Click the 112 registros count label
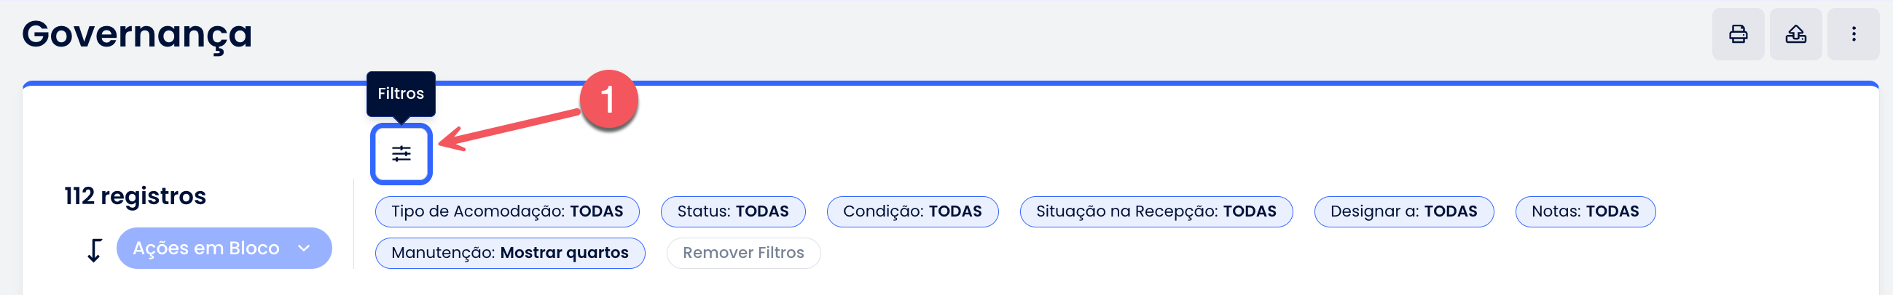This screenshot has height=295, width=1893. tap(136, 196)
